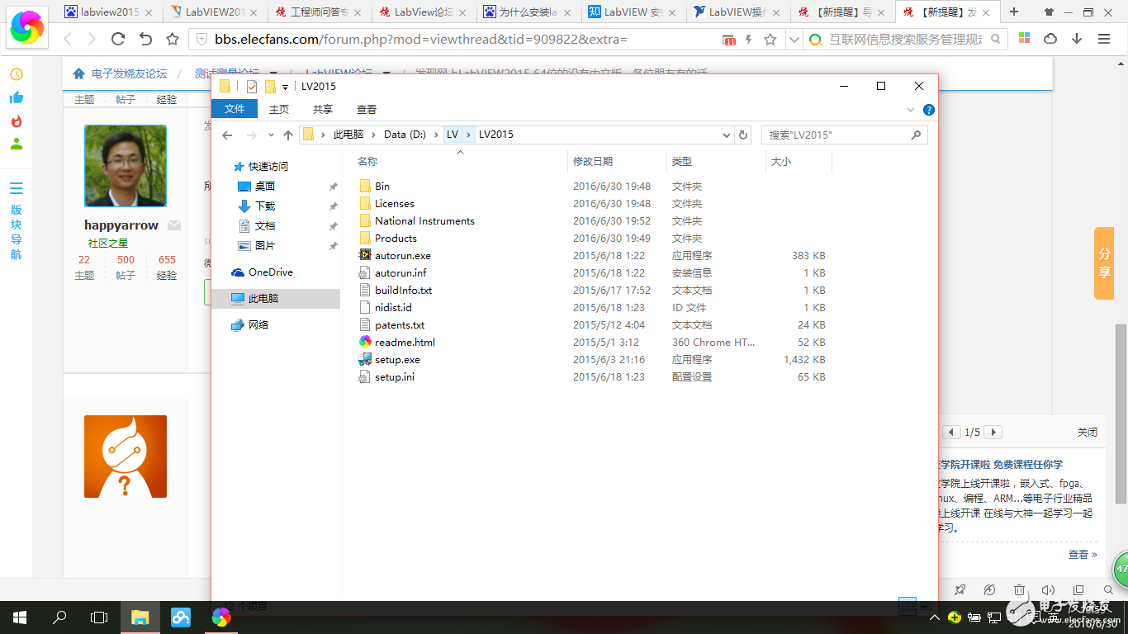Go up one folder level in Explorer
Image resolution: width=1128 pixels, height=634 pixels.
coord(287,135)
